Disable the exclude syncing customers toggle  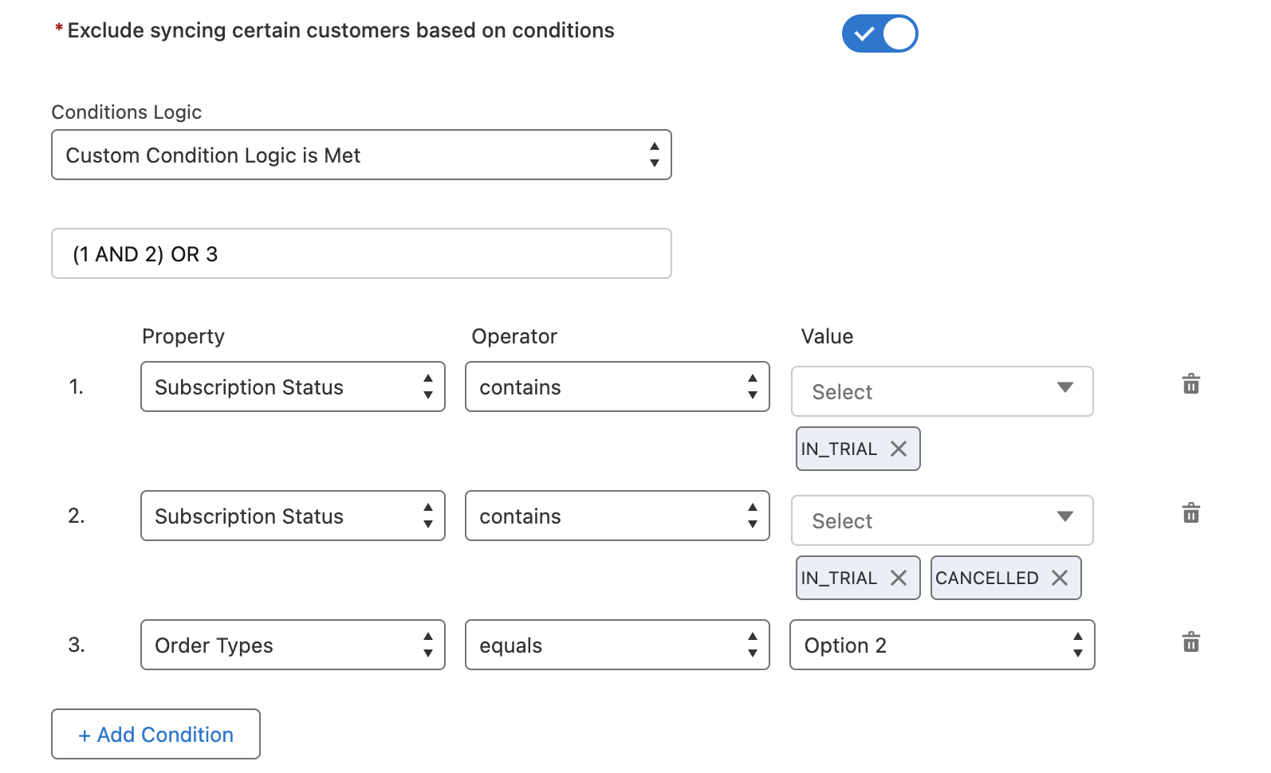(879, 33)
